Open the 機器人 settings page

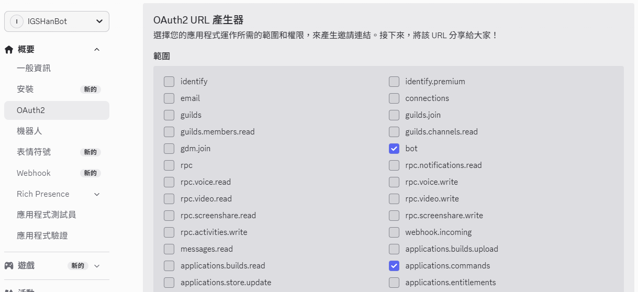(57, 131)
